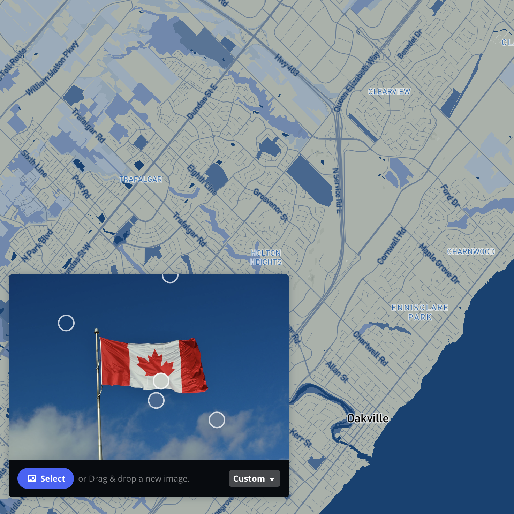Select the sample circle in the upper-left sky

[x=67, y=323]
